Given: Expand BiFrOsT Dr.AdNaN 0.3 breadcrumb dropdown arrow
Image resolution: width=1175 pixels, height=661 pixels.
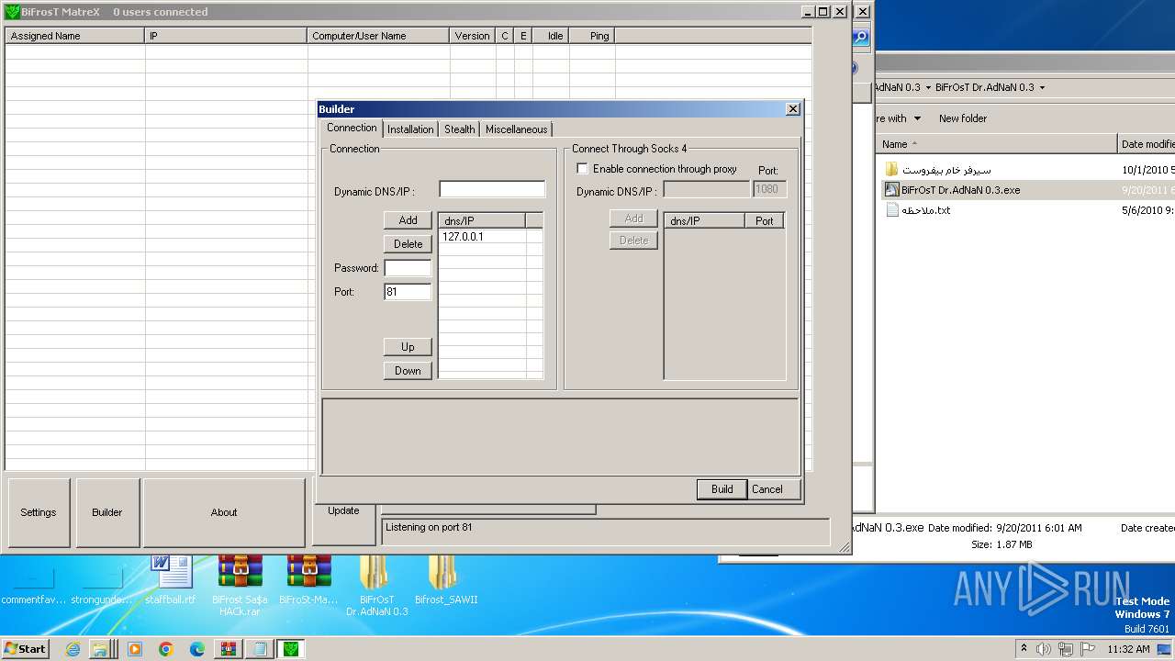Looking at the screenshot, I should [1042, 87].
